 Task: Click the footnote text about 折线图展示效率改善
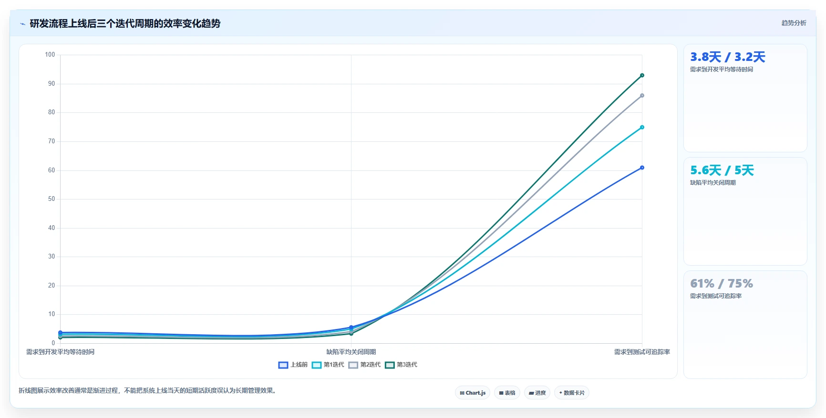pos(148,390)
